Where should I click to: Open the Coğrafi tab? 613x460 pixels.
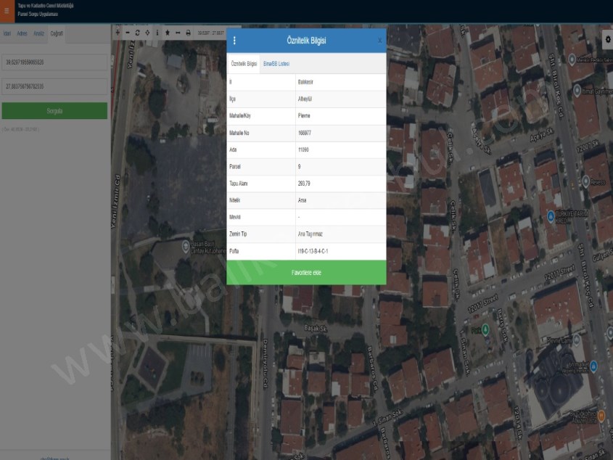(x=57, y=33)
